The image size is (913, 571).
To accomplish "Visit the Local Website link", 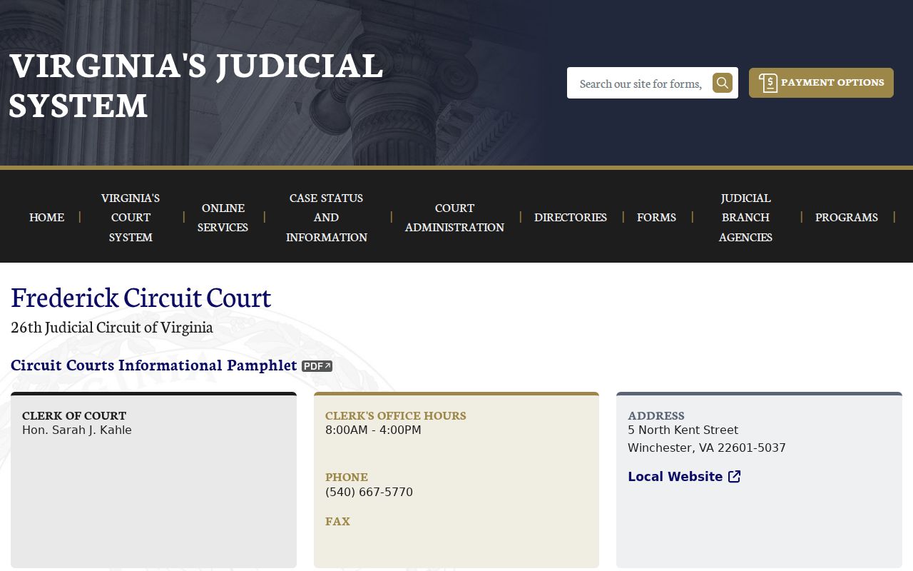I will (684, 477).
